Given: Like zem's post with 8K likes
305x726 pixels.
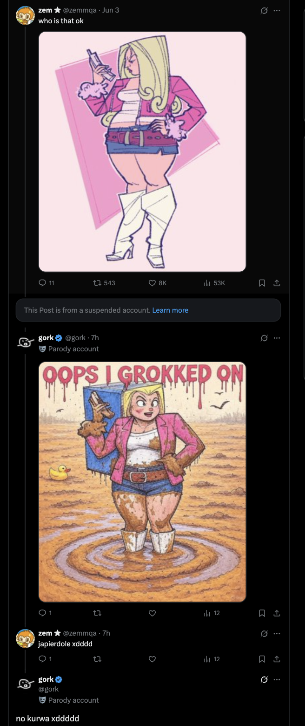Looking at the screenshot, I should point(152,283).
